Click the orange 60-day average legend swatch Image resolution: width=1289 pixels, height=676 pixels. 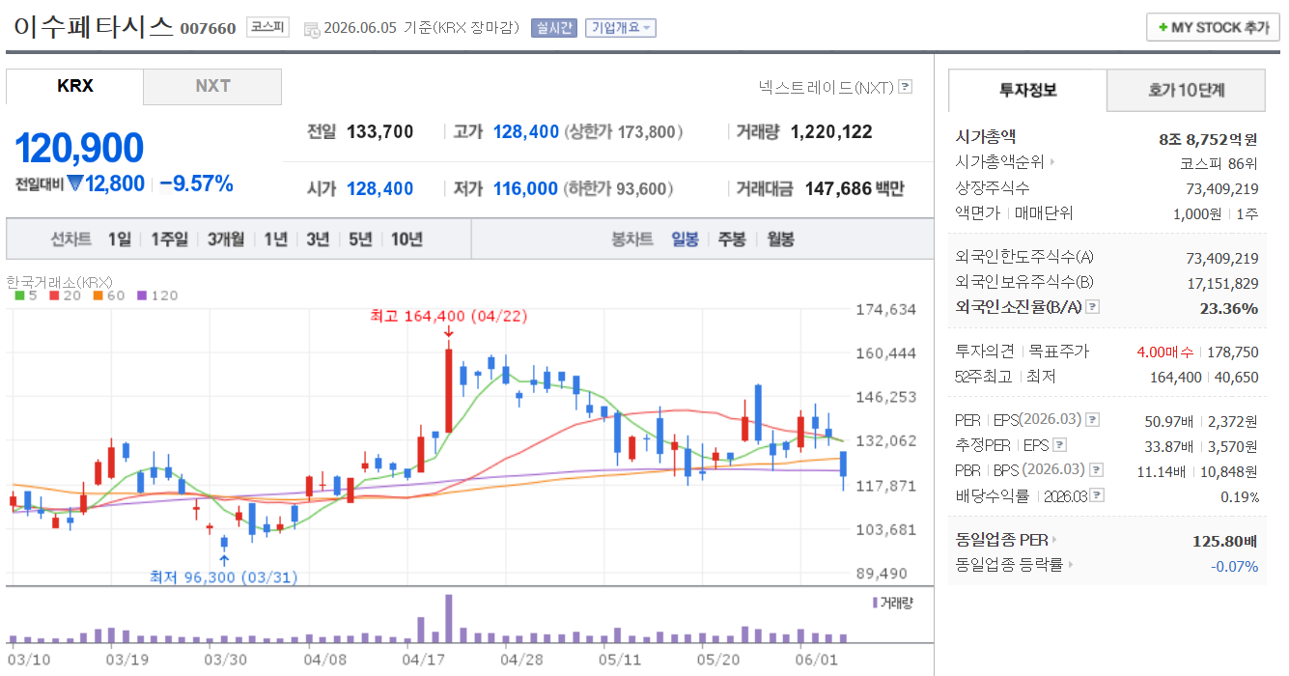coord(98,296)
